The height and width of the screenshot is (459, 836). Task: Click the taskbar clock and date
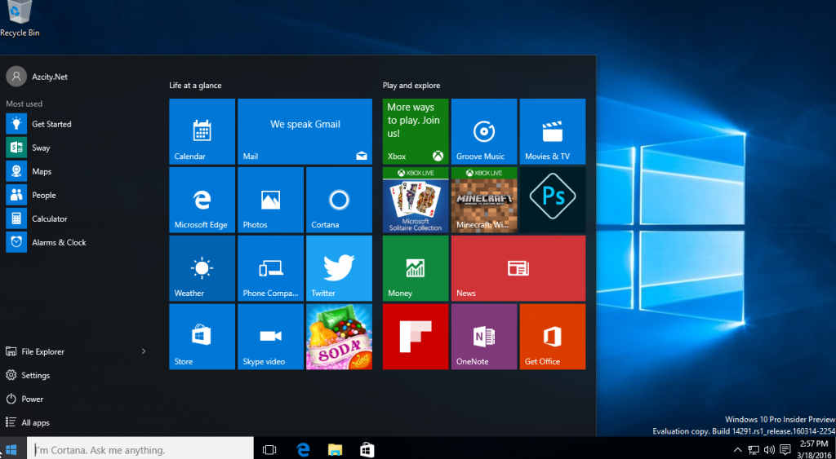814,449
